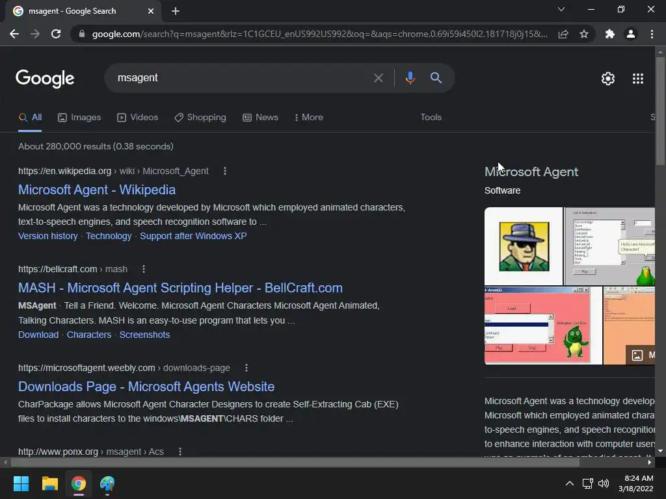
Task: Reload the current page
Action: tap(56, 34)
